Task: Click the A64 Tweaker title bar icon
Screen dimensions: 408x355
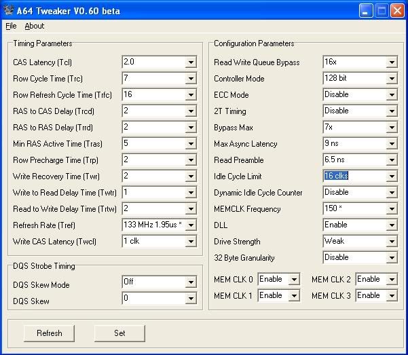Action: (x=9, y=10)
